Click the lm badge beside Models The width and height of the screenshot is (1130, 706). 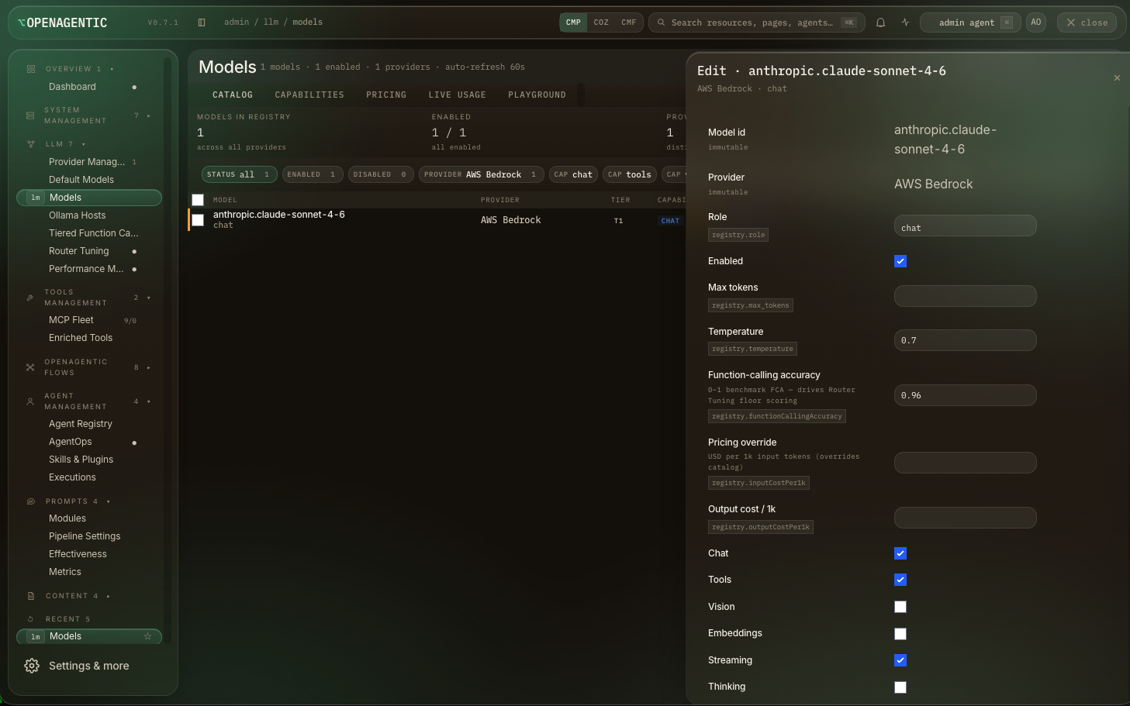tap(36, 198)
